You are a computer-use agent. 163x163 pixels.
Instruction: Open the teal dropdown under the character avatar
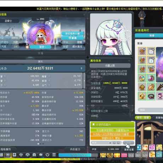click(x=40, y=47)
